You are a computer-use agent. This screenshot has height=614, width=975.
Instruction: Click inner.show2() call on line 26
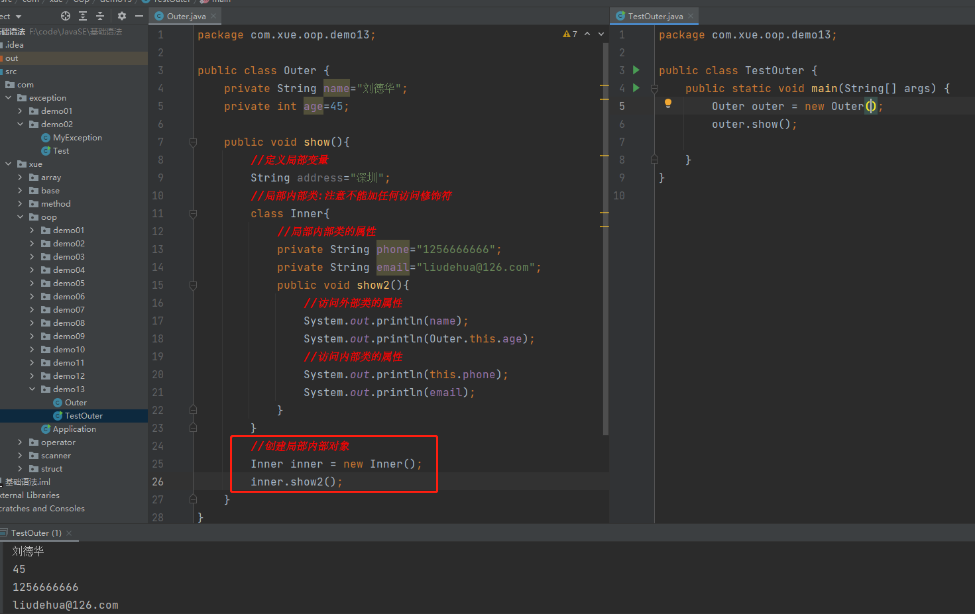coord(296,482)
